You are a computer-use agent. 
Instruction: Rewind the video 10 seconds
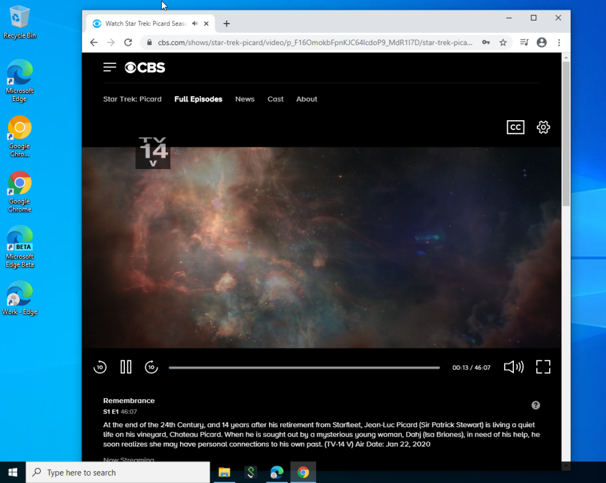[100, 367]
